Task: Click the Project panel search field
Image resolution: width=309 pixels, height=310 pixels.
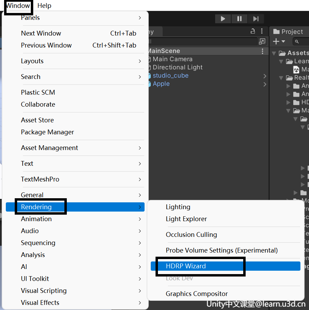Action: (x=301, y=41)
